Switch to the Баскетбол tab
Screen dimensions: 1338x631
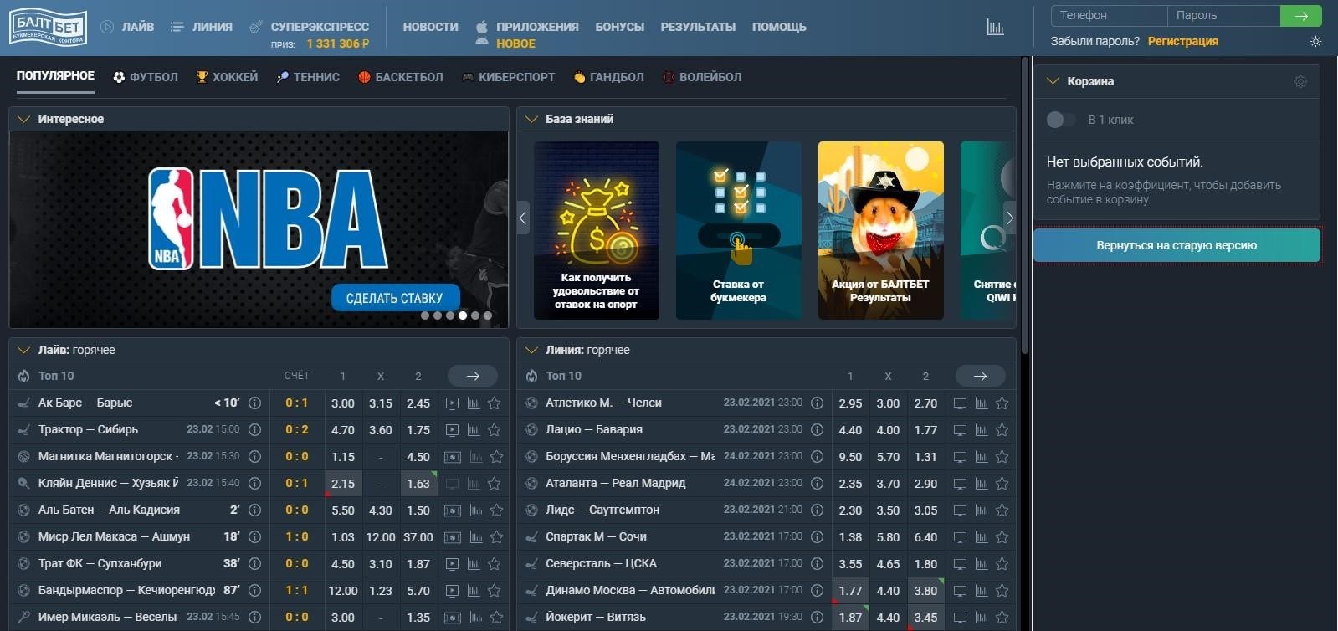click(401, 77)
